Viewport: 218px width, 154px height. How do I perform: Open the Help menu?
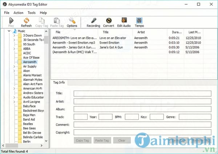(x=43, y=13)
